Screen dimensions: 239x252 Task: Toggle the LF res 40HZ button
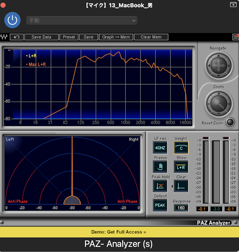point(160,147)
